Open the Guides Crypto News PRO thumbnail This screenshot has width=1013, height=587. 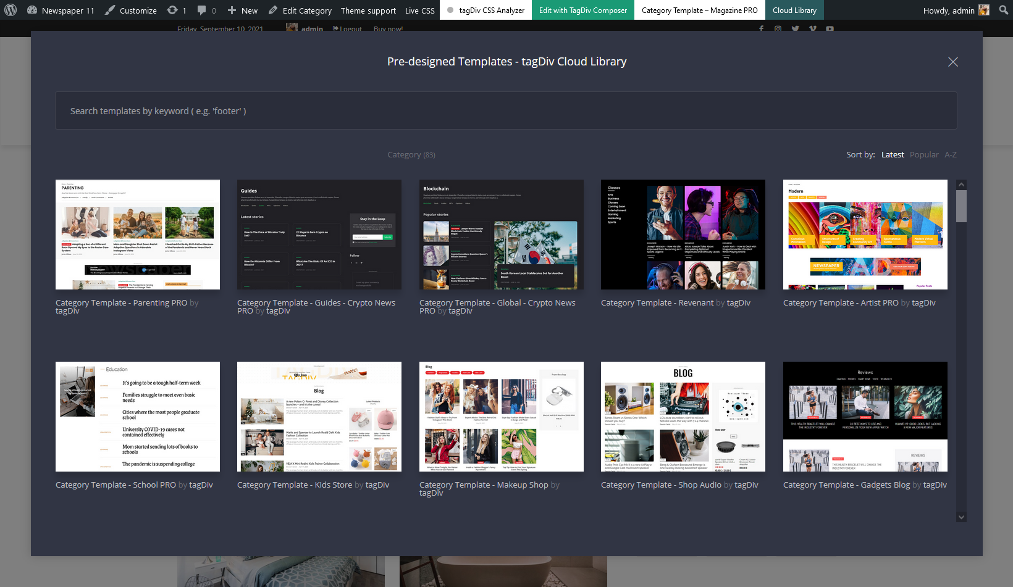pyautogui.click(x=319, y=235)
